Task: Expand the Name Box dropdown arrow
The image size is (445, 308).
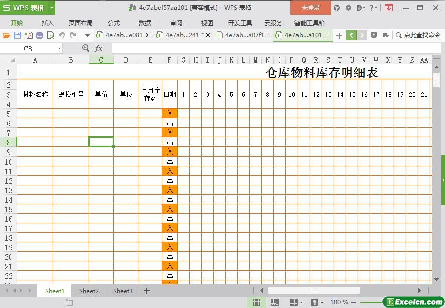Action: 59,49
